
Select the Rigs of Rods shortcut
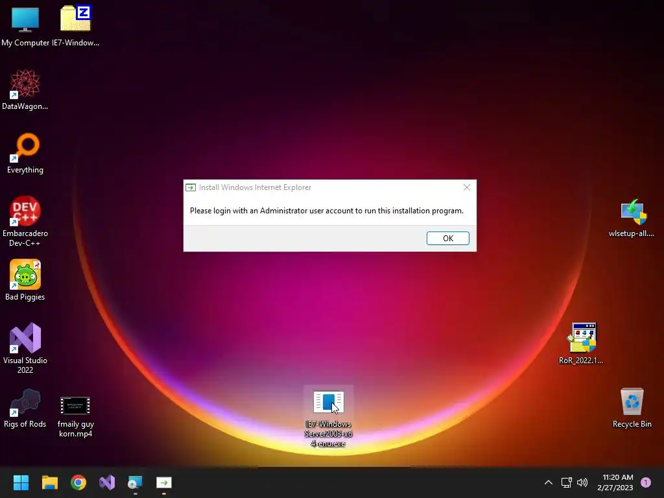point(25,409)
